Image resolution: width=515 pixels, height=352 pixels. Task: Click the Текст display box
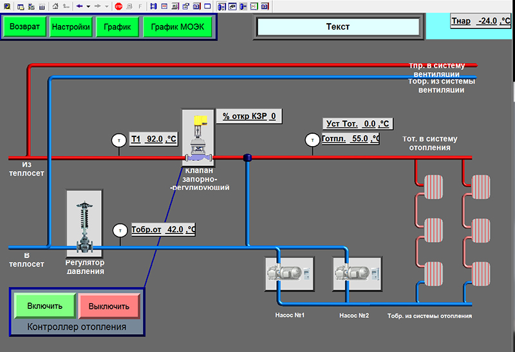338,27
